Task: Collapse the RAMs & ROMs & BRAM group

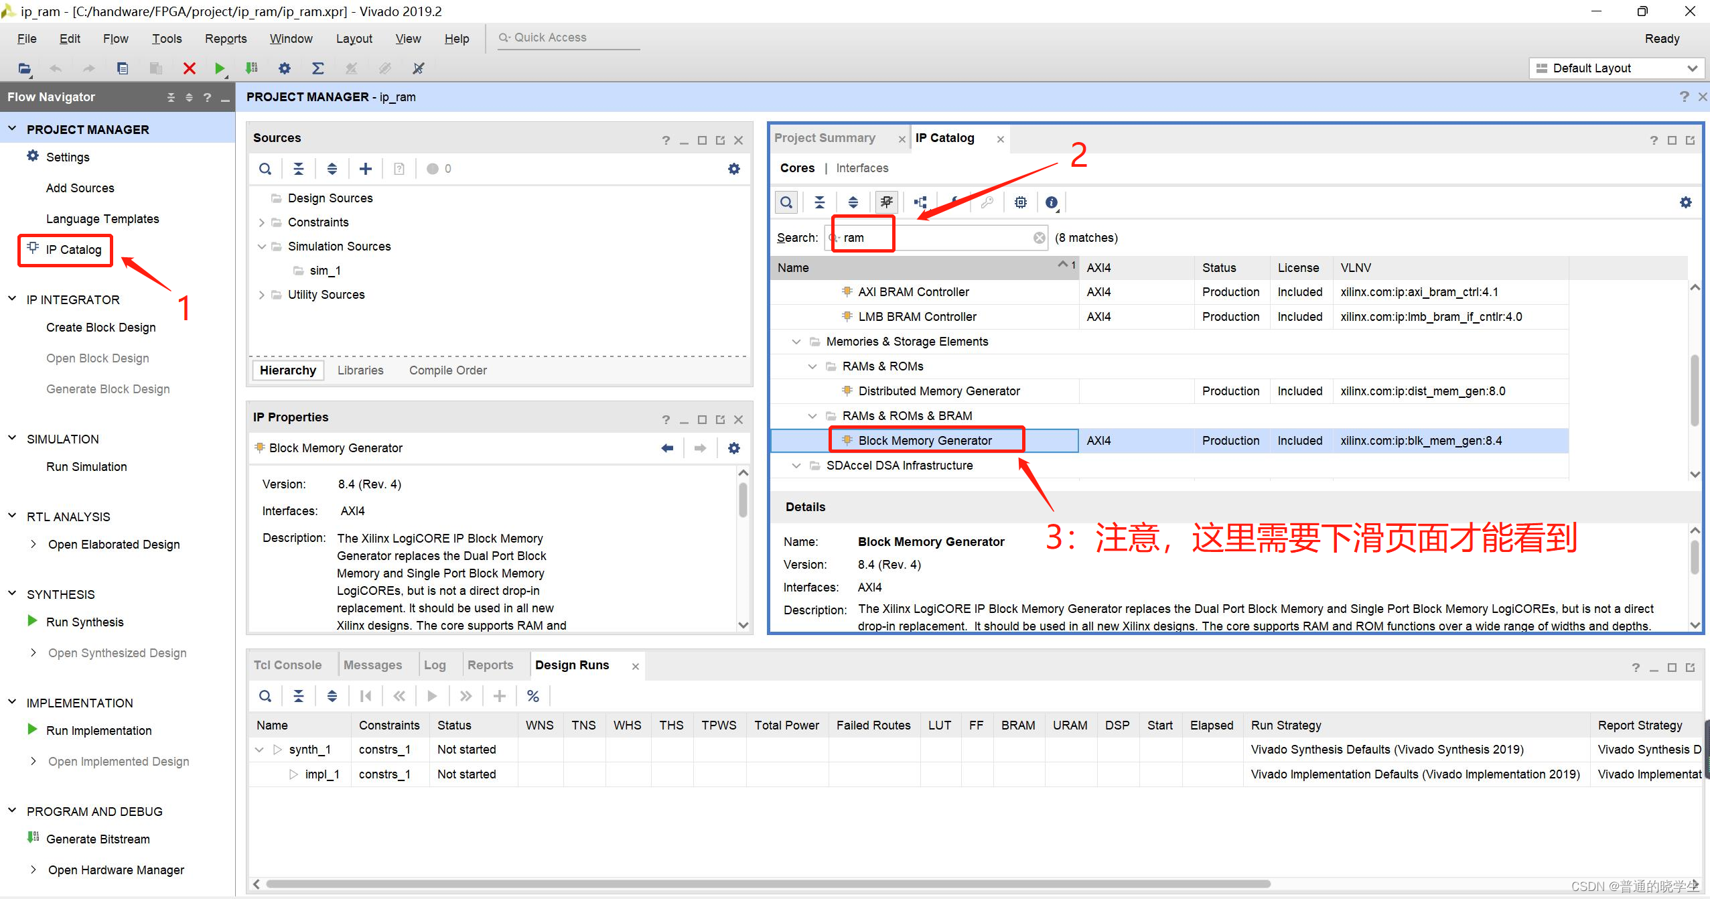Action: tap(812, 416)
